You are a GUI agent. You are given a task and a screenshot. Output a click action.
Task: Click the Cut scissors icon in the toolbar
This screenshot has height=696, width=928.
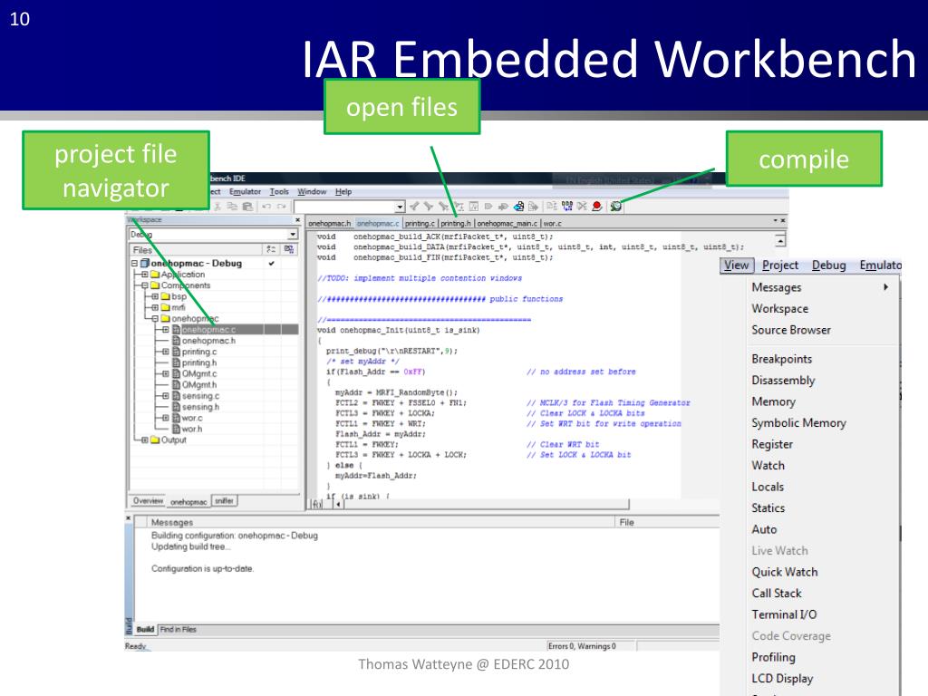[x=217, y=206]
